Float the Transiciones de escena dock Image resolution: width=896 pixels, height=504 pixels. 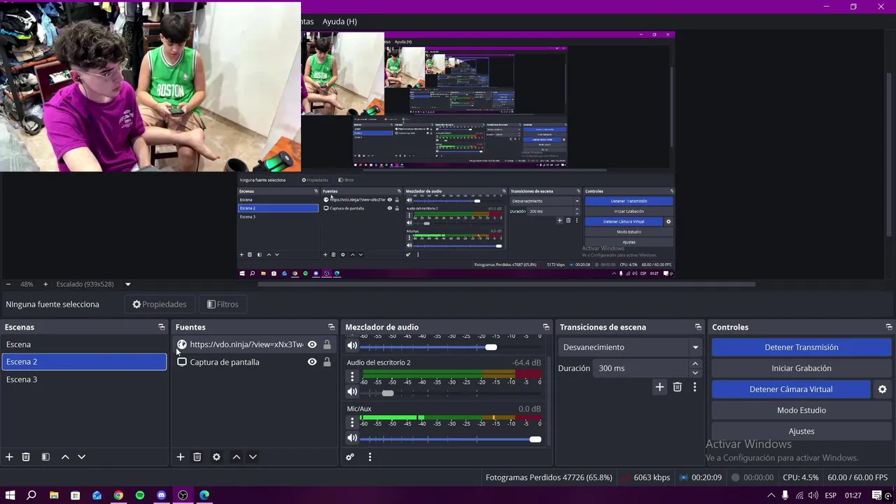[698, 327]
